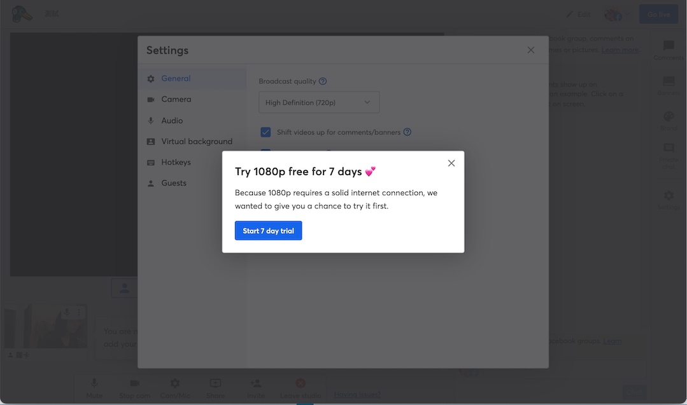Image resolution: width=687 pixels, height=405 pixels.
Task: Toggle Shift videos up for comments/banners checkbox
Action: point(266,132)
